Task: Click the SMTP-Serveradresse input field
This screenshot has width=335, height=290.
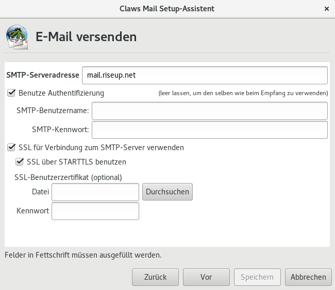Action: (205, 75)
